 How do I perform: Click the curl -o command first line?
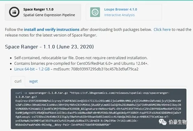tap(92, 93)
